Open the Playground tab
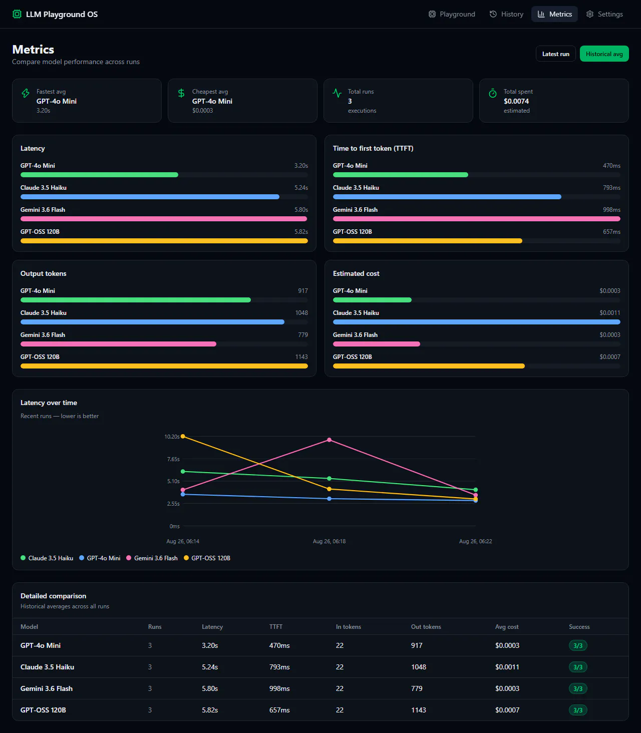The height and width of the screenshot is (733, 641). click(452, 14)
